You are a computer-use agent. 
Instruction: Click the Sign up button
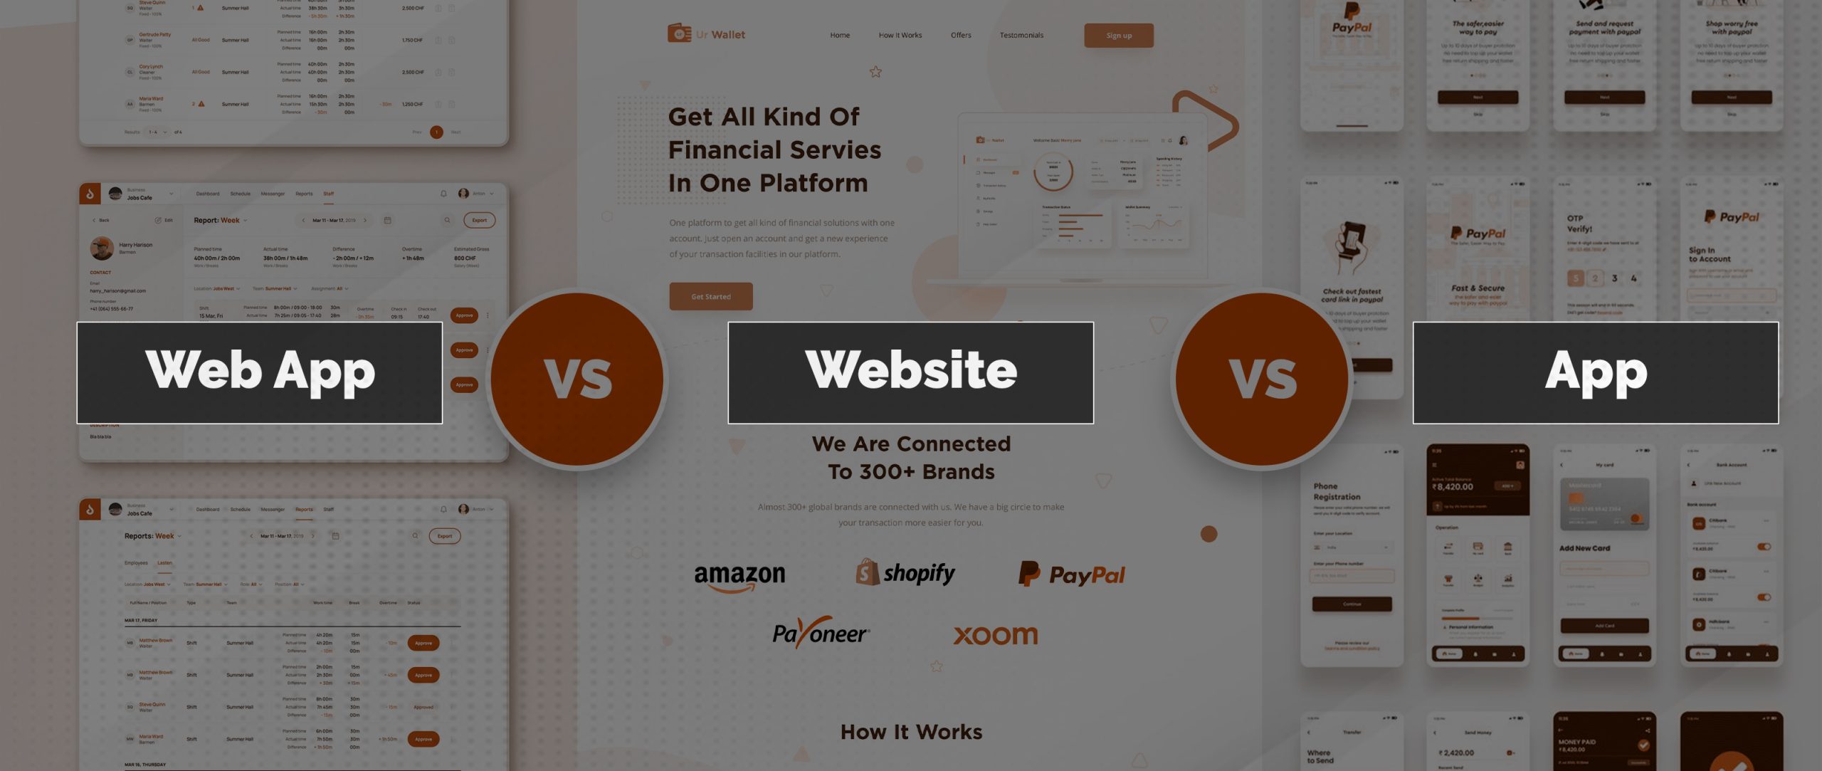[x=1118, y=33]
